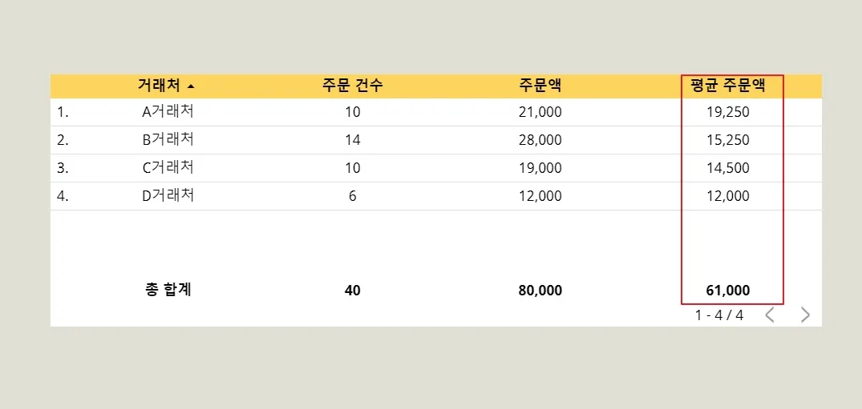Click the 80,000 total order amount
This screenshot has height=409, width=862.
click(540, 291)
